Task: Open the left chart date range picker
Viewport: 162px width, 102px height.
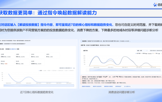Action: (x=66, y=68)
